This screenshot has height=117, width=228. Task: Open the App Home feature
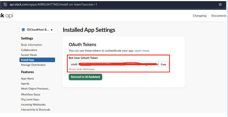(27, 78)
